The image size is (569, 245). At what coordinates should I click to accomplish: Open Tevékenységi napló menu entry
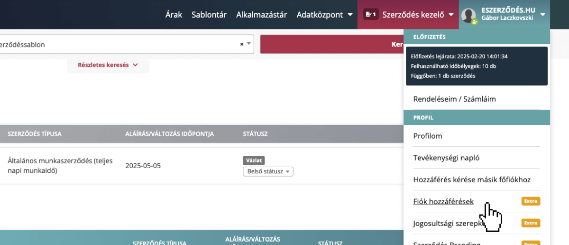(443, 158)
